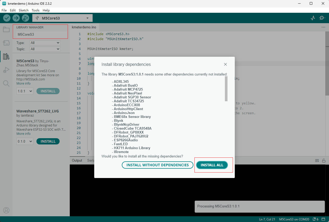Start the debugger from the toolbar
329x222 pixels.
coord(26,18)
